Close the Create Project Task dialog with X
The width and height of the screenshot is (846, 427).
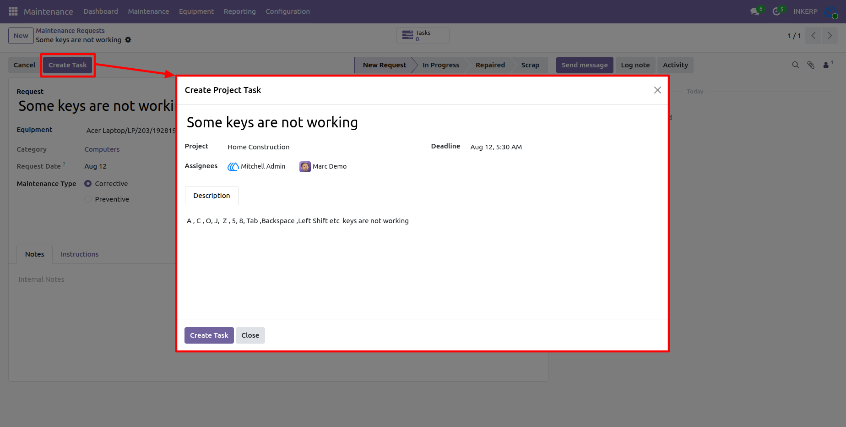pyautogui.click(x=657, y=90)
